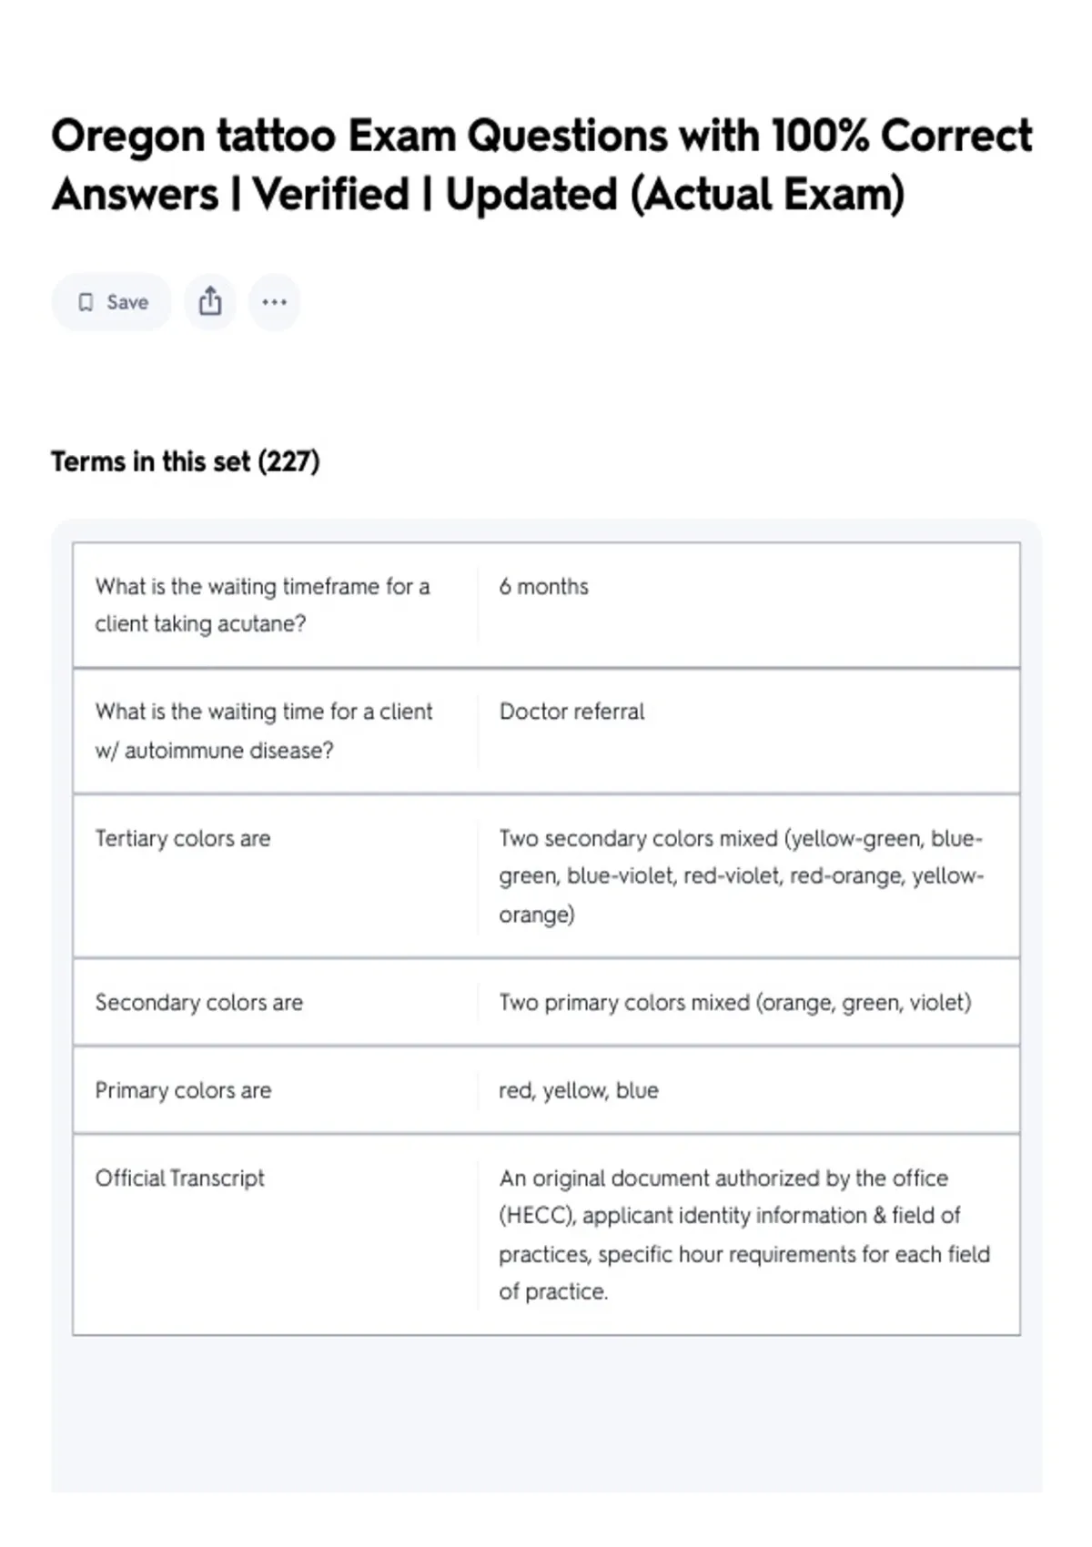Open the share icon button

click(210, 302)
